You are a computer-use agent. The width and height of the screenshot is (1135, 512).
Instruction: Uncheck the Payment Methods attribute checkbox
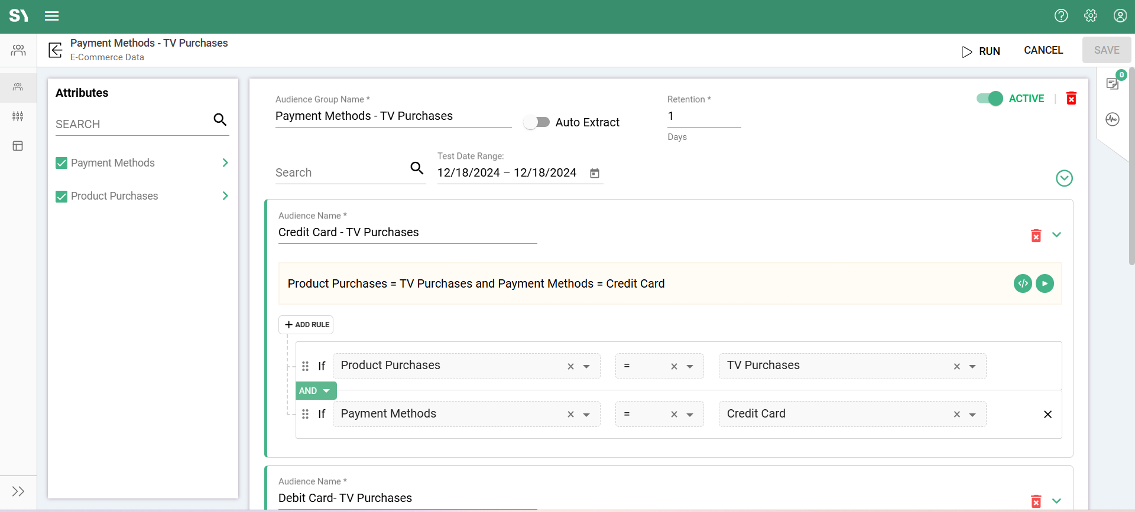pyautogui.click(x=61, y=163)
